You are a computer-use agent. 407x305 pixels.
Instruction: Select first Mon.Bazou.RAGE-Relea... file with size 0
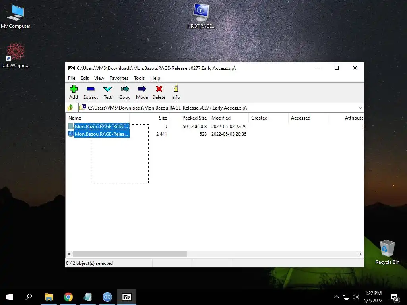(x=101, y=126)
